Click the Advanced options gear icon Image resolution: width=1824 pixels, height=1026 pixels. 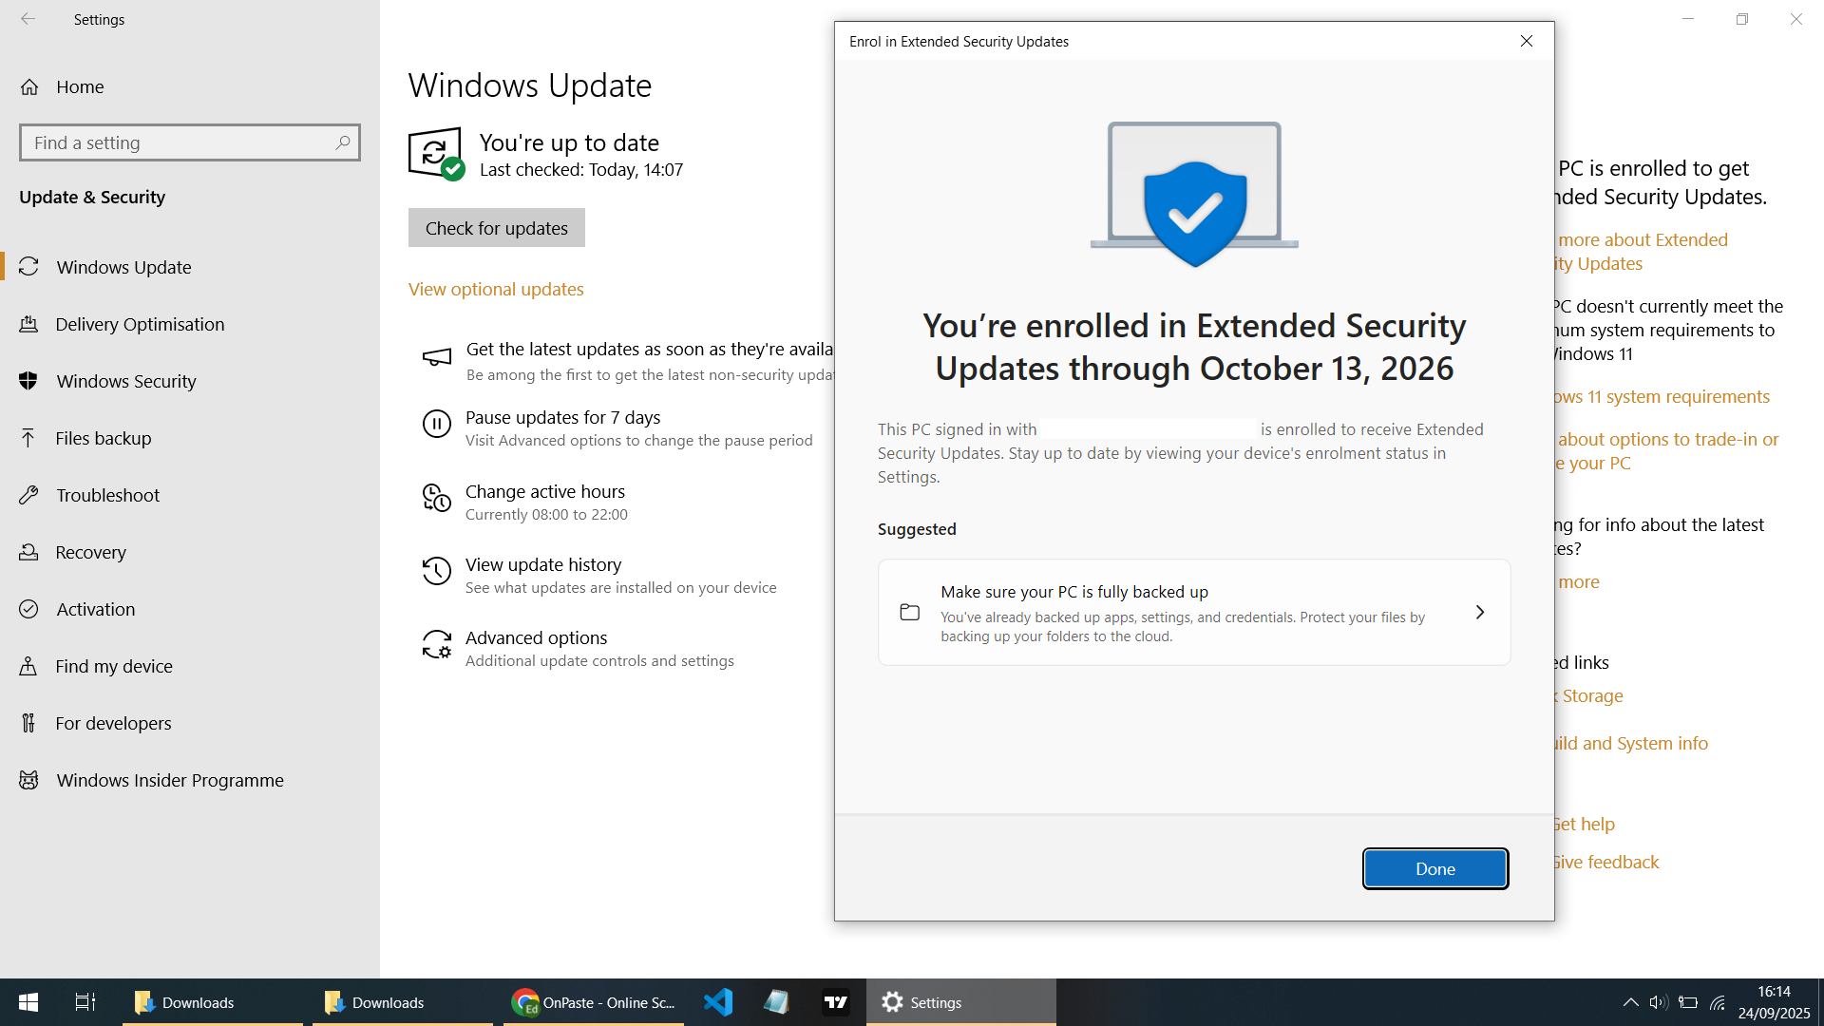(x=436, y=645)
